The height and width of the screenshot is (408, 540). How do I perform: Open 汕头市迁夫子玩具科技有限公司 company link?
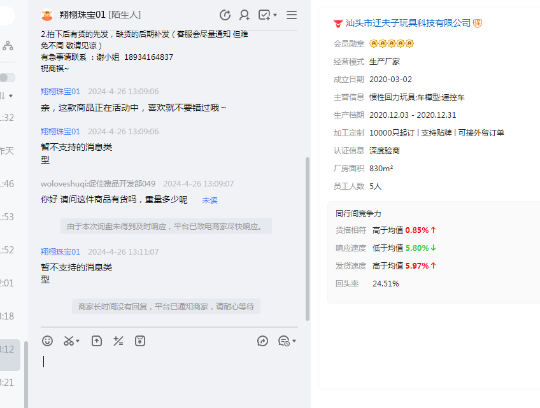pyautogui.click(x=408, y=23)
